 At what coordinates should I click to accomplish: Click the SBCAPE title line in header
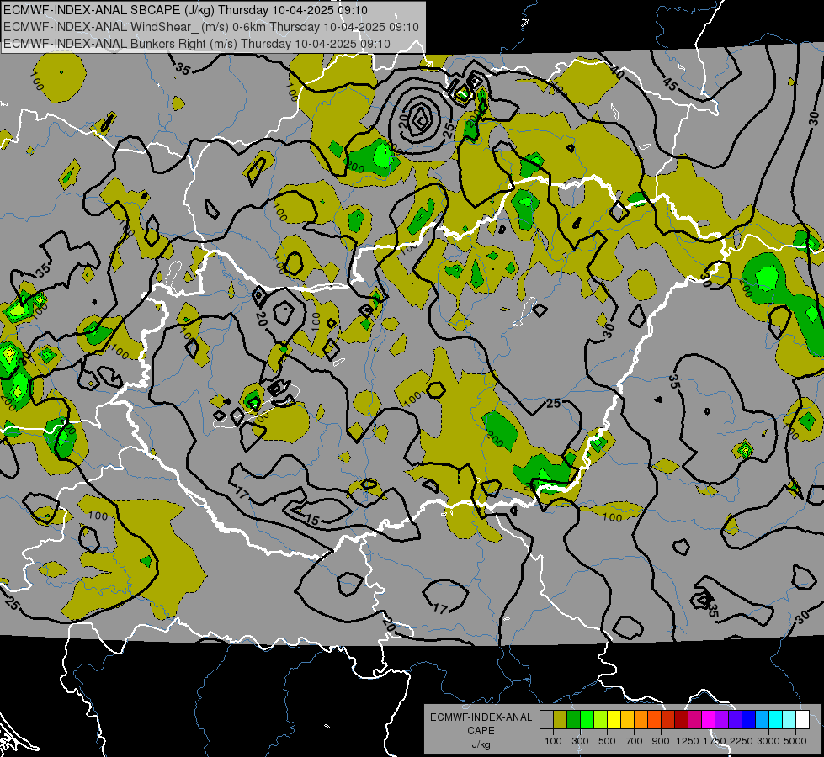coord(185,10)
